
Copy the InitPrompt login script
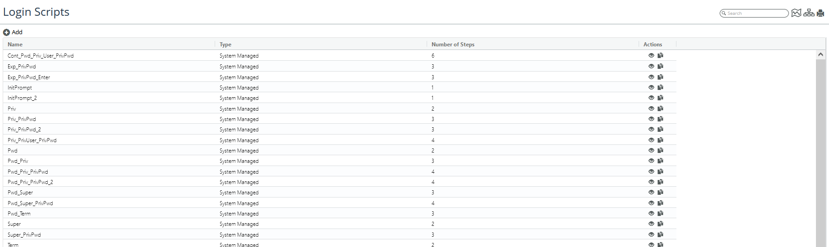(660, 88)
